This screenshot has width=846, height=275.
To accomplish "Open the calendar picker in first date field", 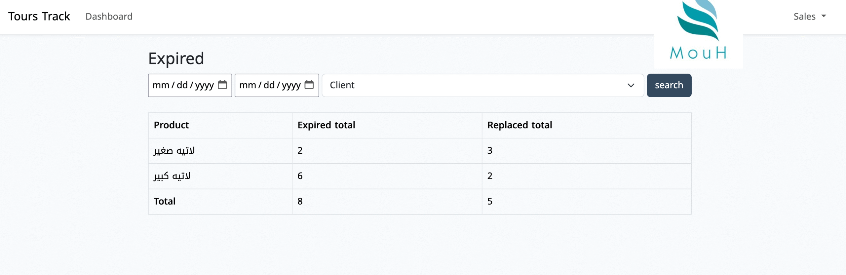I will (x=222, y=85).
